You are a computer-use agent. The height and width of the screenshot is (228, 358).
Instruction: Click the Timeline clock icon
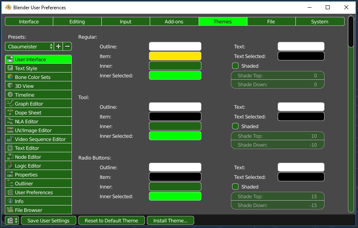(x=10, y=95)
